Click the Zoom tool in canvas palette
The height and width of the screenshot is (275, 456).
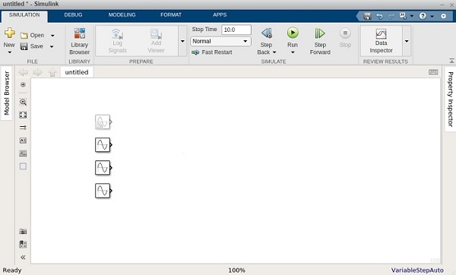pos(23,102)
